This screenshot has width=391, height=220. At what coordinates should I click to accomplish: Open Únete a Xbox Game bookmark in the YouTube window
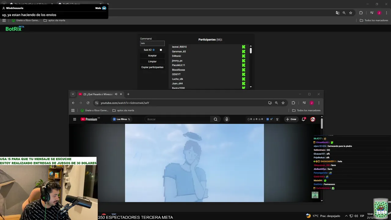[94, 110]
